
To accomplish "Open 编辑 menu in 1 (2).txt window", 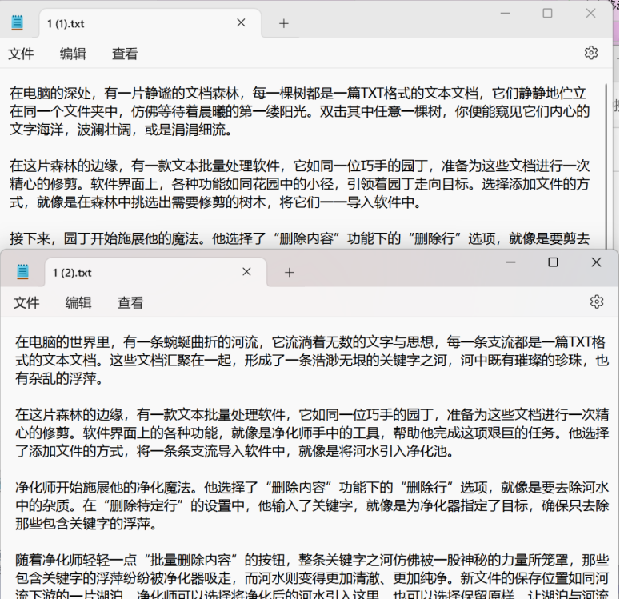I will pos(78,302).
